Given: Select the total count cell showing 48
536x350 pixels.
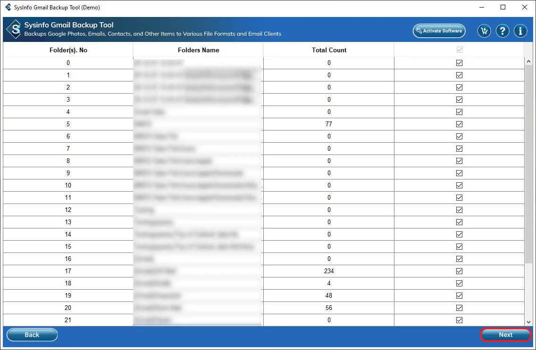Looking at the screenshot, I should point(329,296).
